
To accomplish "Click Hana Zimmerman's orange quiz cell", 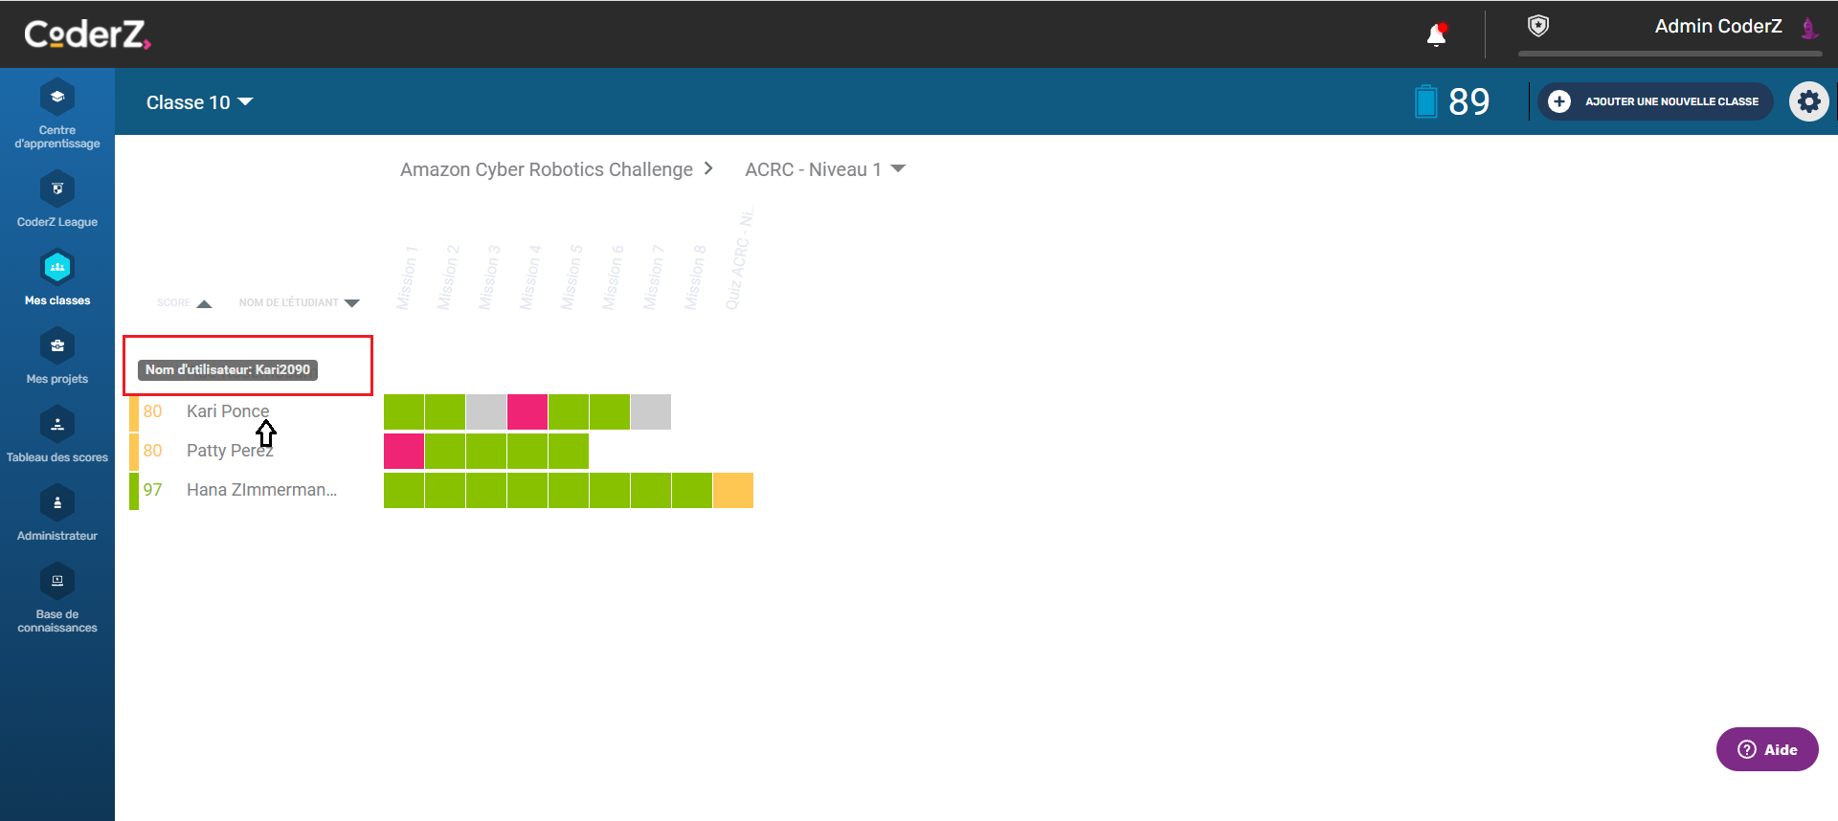I will point(733,490).
